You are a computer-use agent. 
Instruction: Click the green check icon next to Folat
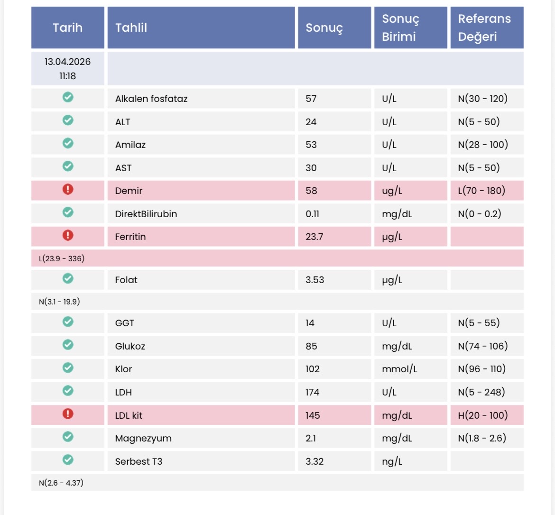(68, 279)
